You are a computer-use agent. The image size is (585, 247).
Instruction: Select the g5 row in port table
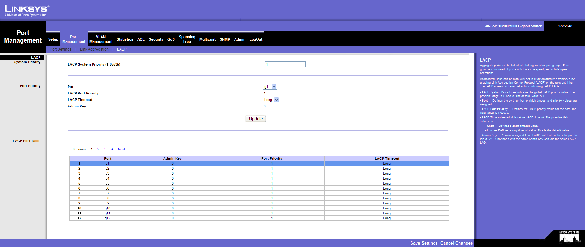(x=107, y=184)
